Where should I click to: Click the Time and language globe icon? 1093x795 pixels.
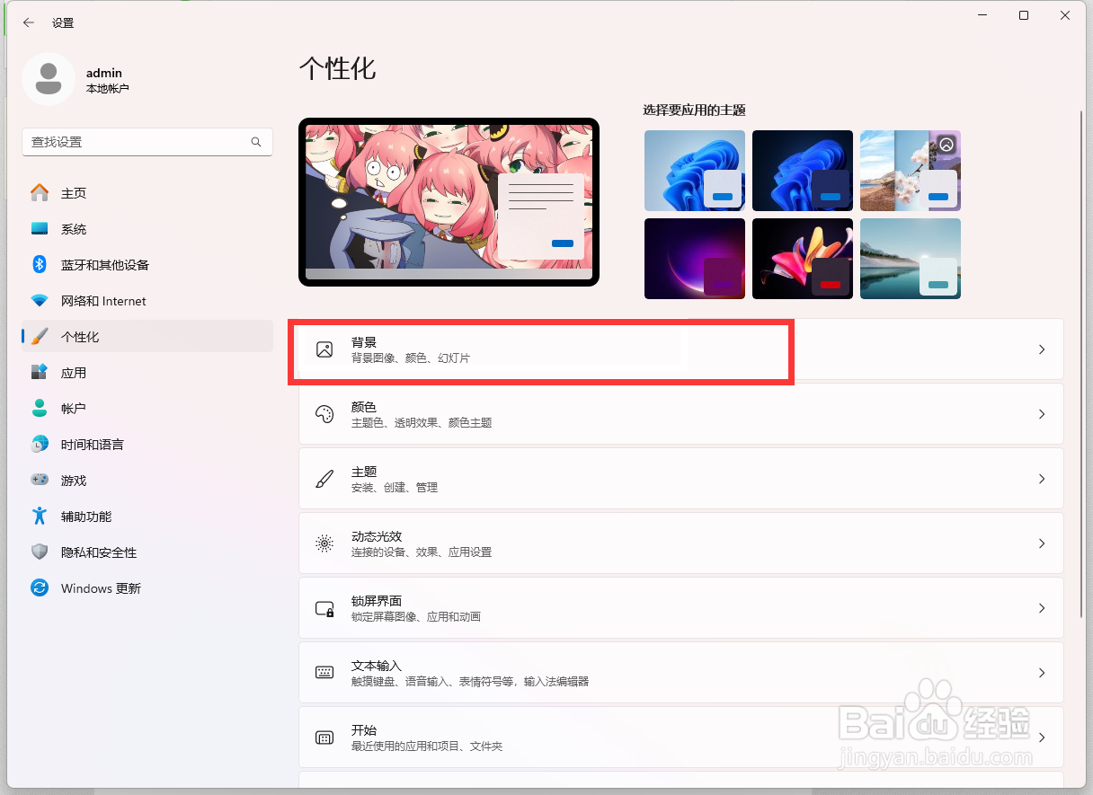(40, 445)
